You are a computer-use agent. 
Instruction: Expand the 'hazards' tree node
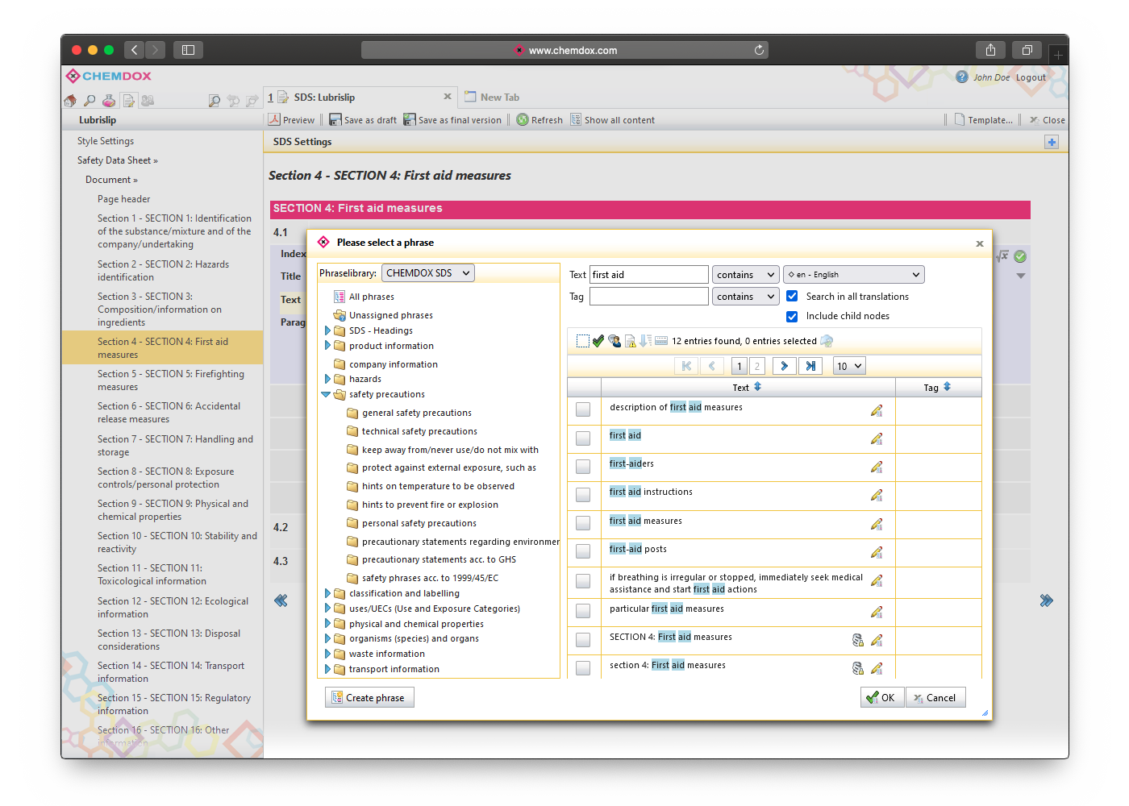(x=327, y=379)
